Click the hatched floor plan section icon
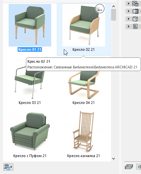This screenshot has width=141, height=174. pos(135,11)
